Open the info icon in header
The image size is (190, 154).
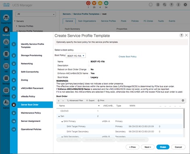(178, 5)
